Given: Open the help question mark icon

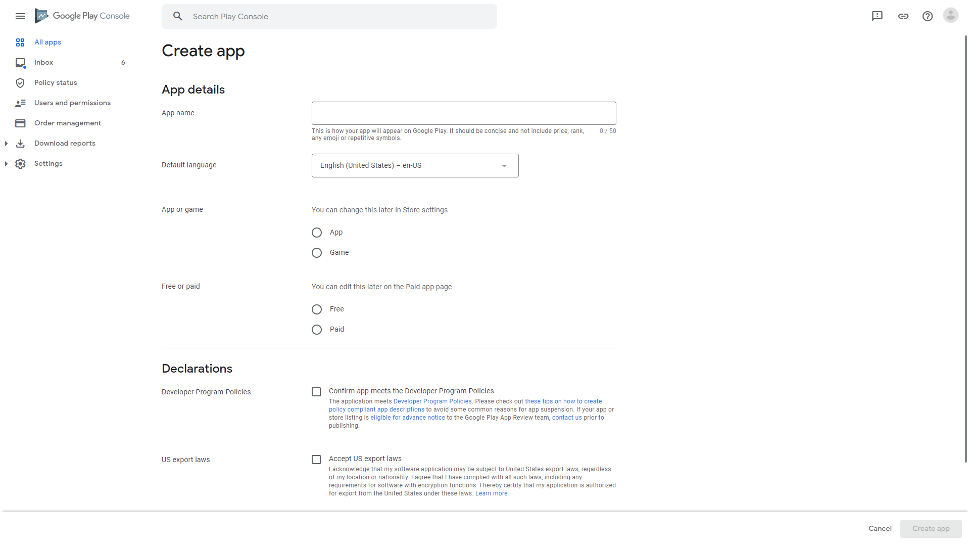Looking at the screenshot, I should (x=928, y=16).
